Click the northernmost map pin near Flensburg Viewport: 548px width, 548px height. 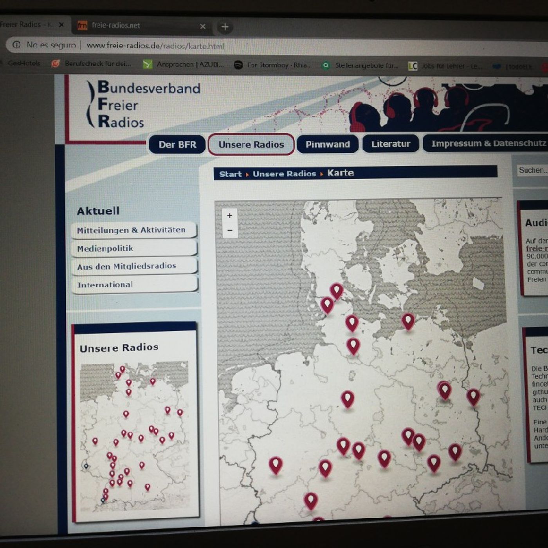337,291
